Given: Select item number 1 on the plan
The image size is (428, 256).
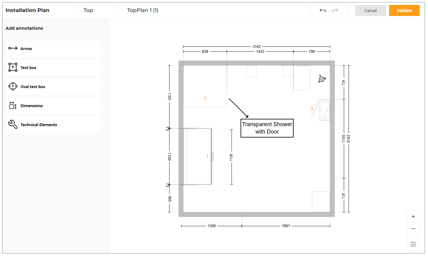Looking at the screenshot, I should tap(207, 156).
